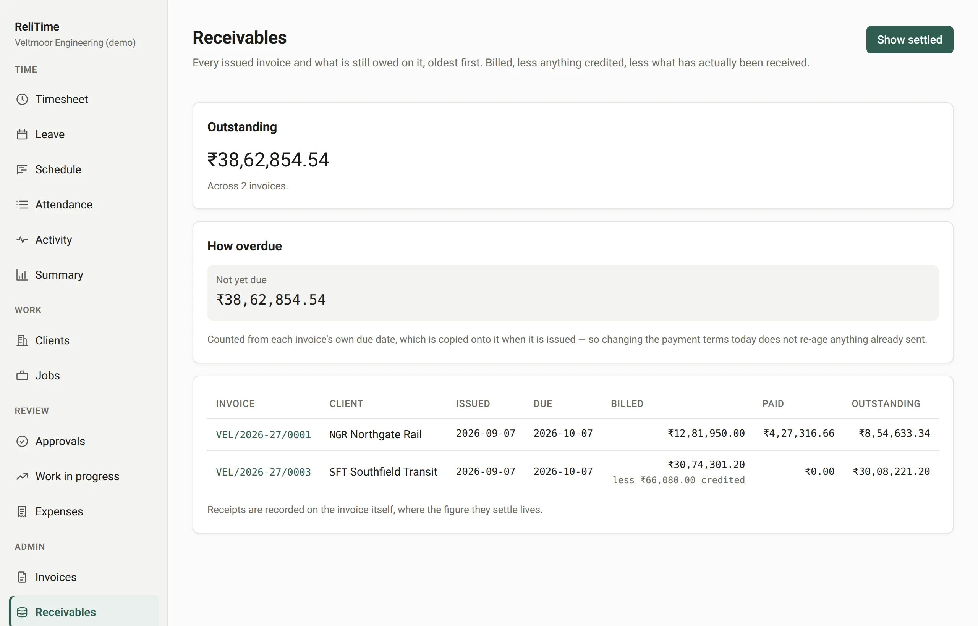Image resolution: width=978 pixels, height=626 pixels.
Task: Open the Invoices admin page
Action: (84, 577)
